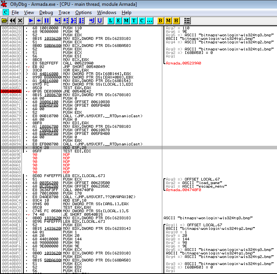Open Hardware breakpoints with yellow H button
Viewport: 277px width, 274px height.
176,21
